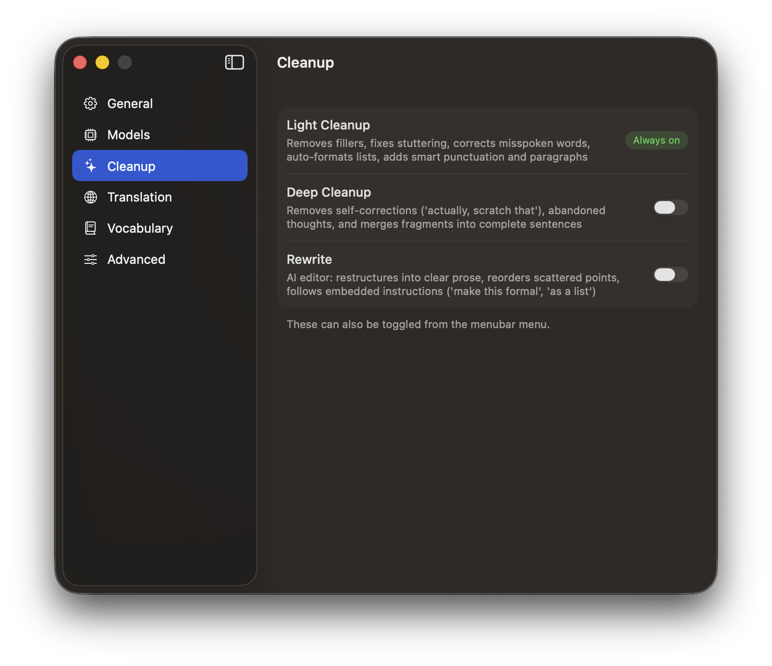The image size is (772, 666).
Task: Click the gear icon beside General
Action: tap(91, 104)
